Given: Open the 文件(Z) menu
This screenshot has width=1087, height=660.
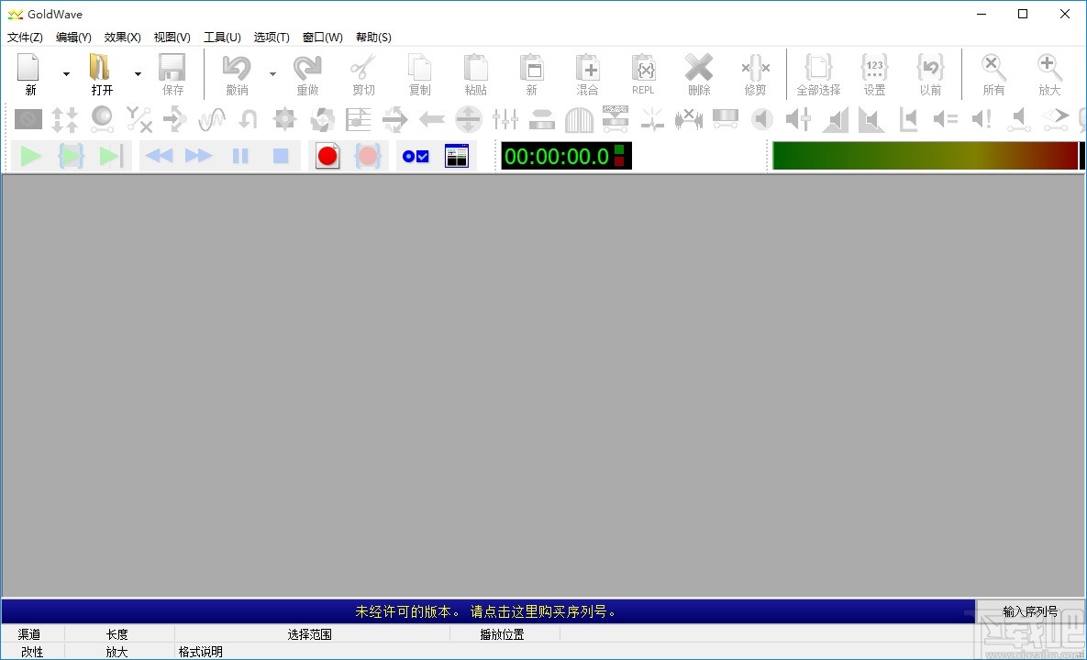Looking at the screenshot, I should (25, 38).
